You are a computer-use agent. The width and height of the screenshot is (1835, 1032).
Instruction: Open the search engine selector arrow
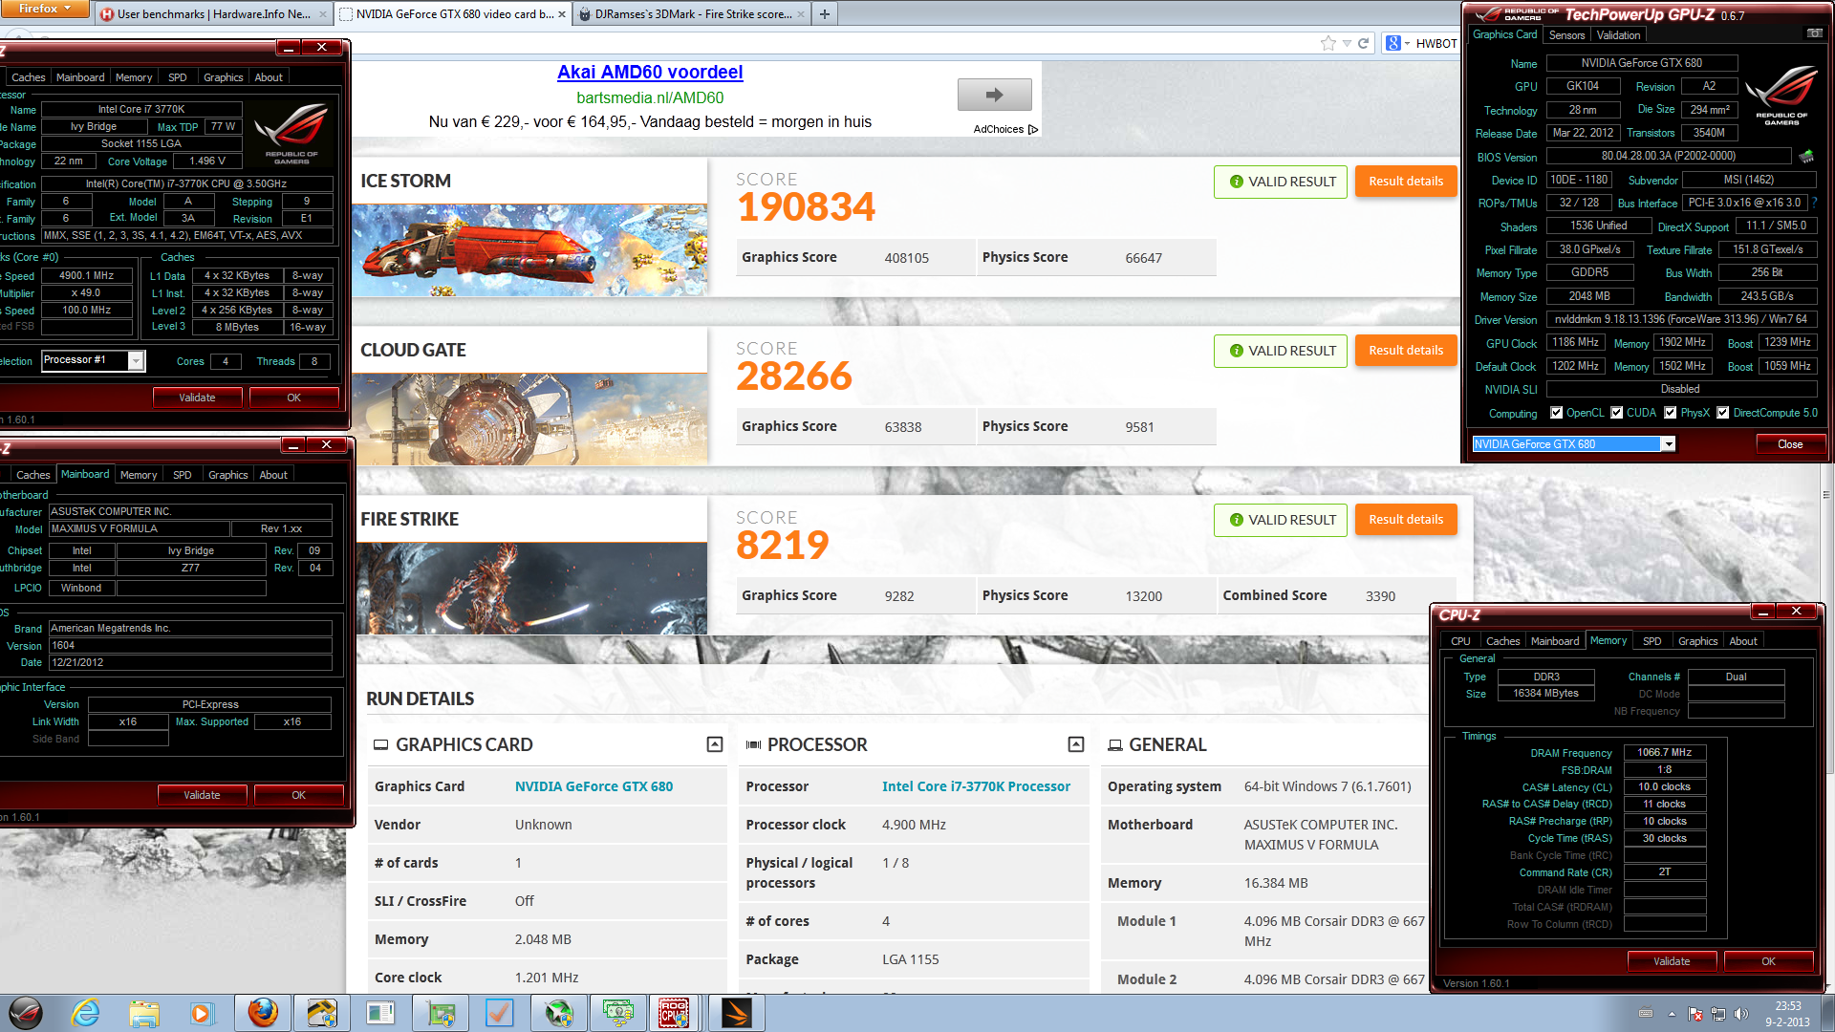coord(1407,43)
